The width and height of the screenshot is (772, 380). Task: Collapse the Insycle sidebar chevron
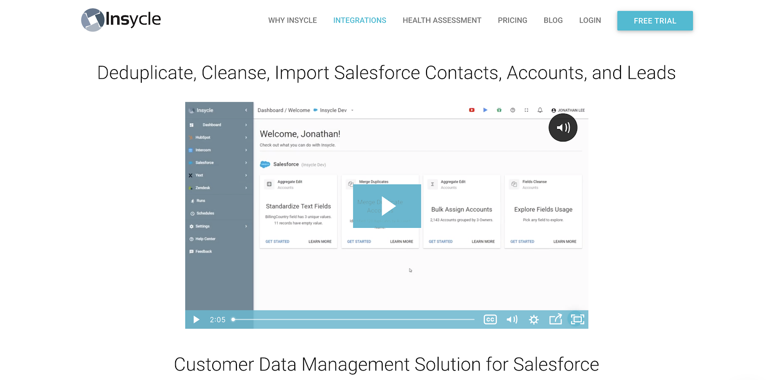pos(246,110)
